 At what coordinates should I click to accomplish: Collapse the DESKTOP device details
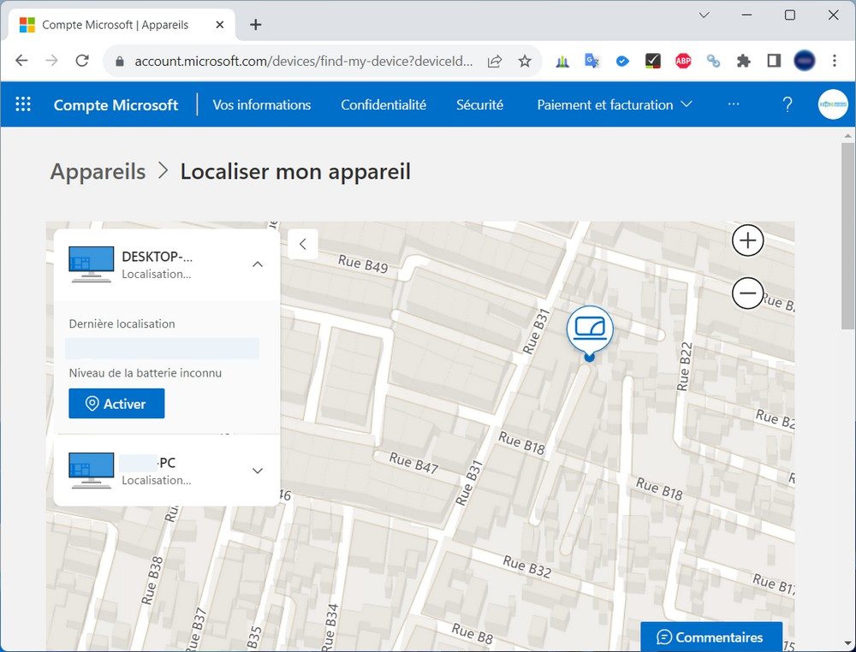click(258, 264)
